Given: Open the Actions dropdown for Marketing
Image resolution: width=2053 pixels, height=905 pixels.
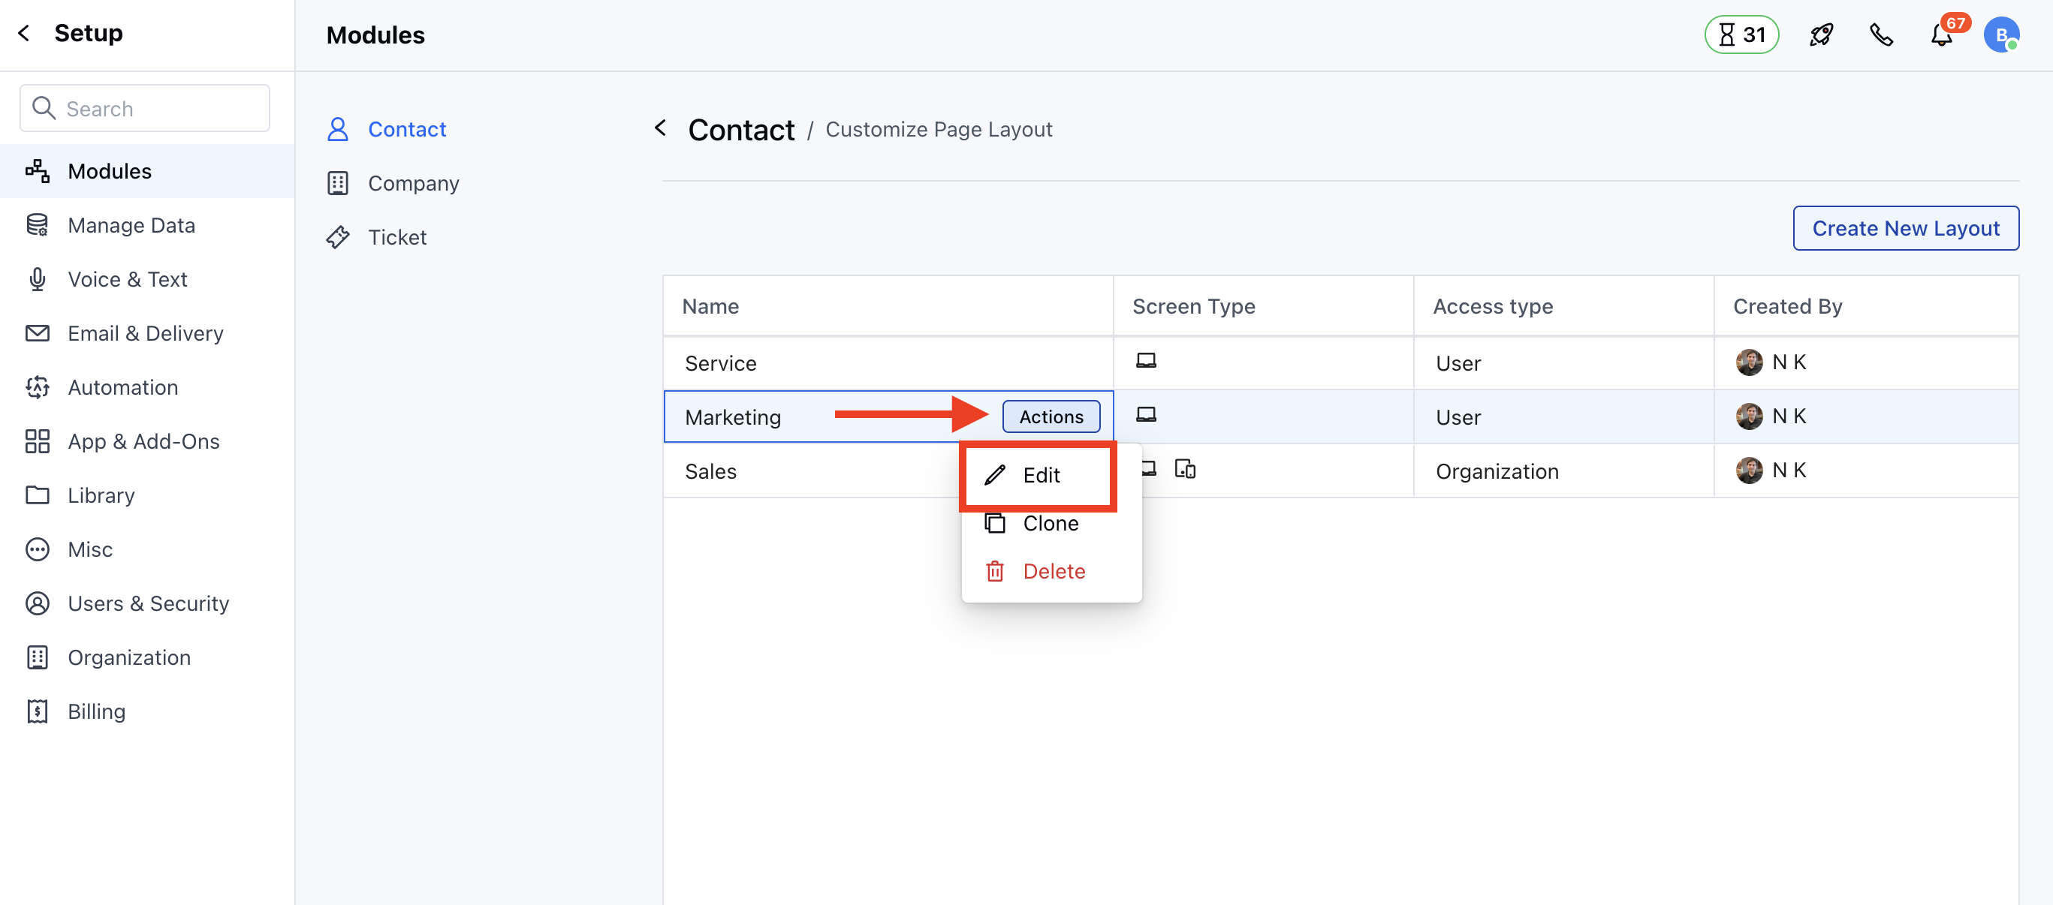Looking at the screenshot, I should coord(1051,416).
